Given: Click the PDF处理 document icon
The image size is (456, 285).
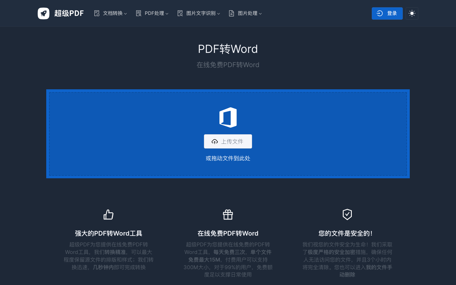Looking at the screenshot, I should (138, 13).
